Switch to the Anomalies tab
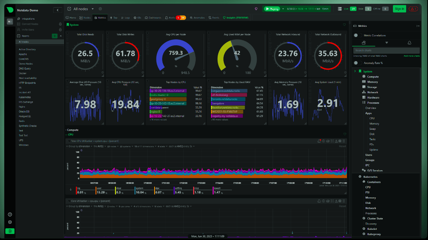The height and width of the screenshot is (240, 428). (197, 17)
